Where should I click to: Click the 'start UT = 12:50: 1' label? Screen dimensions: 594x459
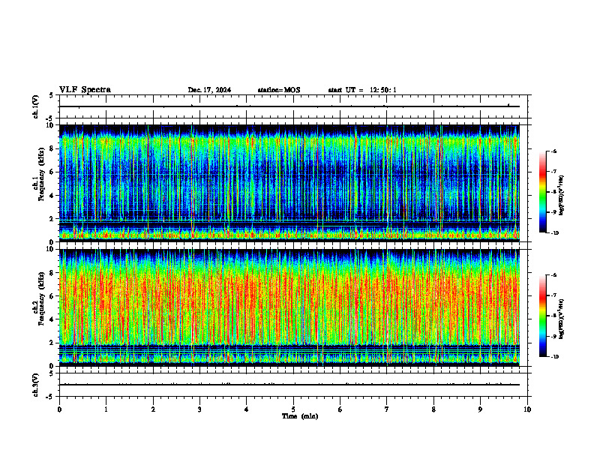coord(362,90)
